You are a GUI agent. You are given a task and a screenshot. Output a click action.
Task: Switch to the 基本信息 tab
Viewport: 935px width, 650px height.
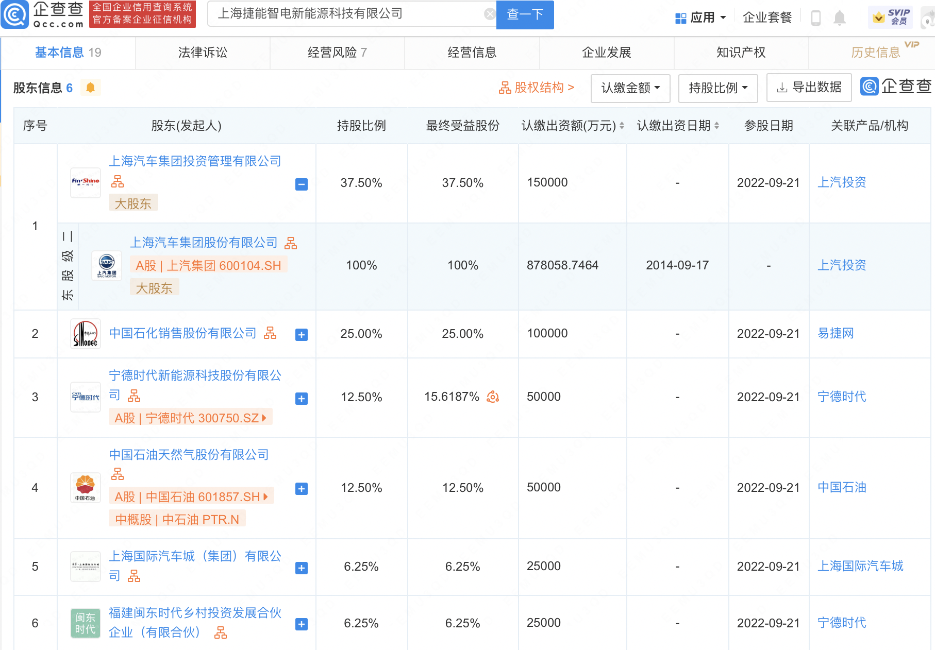click(x=68, y=53)
